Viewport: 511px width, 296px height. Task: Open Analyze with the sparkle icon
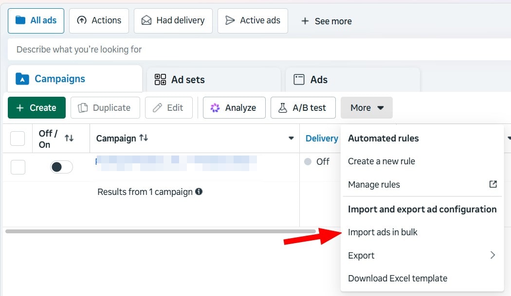(234, 108)
